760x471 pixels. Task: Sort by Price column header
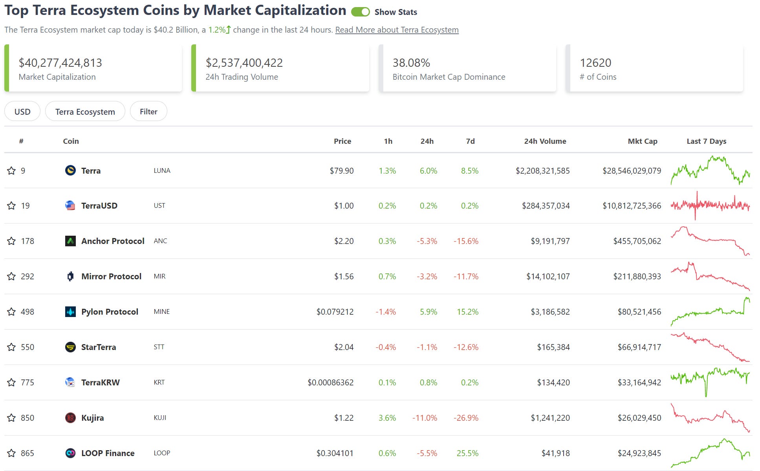342,141
